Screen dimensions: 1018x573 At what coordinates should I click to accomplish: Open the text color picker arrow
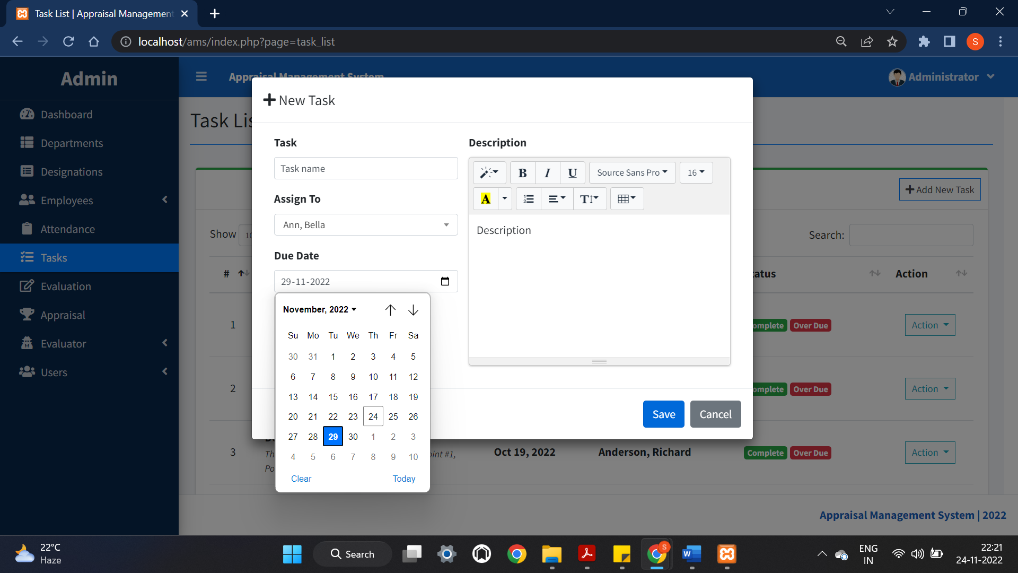click(x=504, y=198)
